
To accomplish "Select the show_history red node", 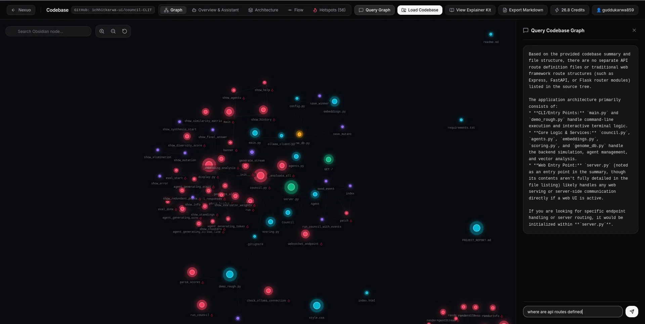I will point(263,110).
